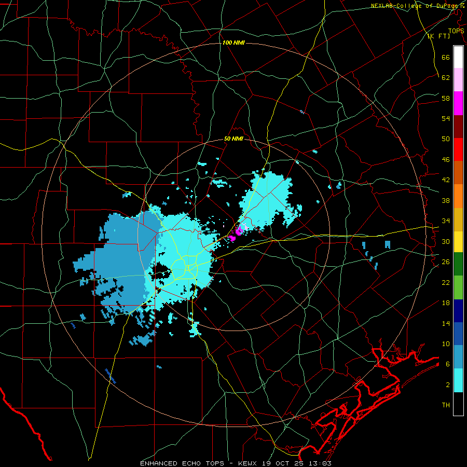Image resolution: width=467 pixels, height=467 pixels.
Task: Click the light pink 62 legend swatch
Action: point(458,80)
